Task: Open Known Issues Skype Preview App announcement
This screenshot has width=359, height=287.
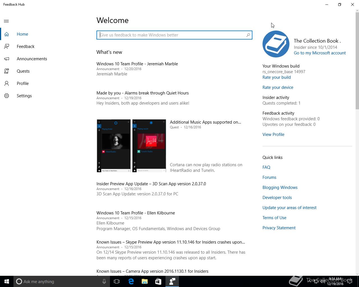Action: tap(171, 242)
